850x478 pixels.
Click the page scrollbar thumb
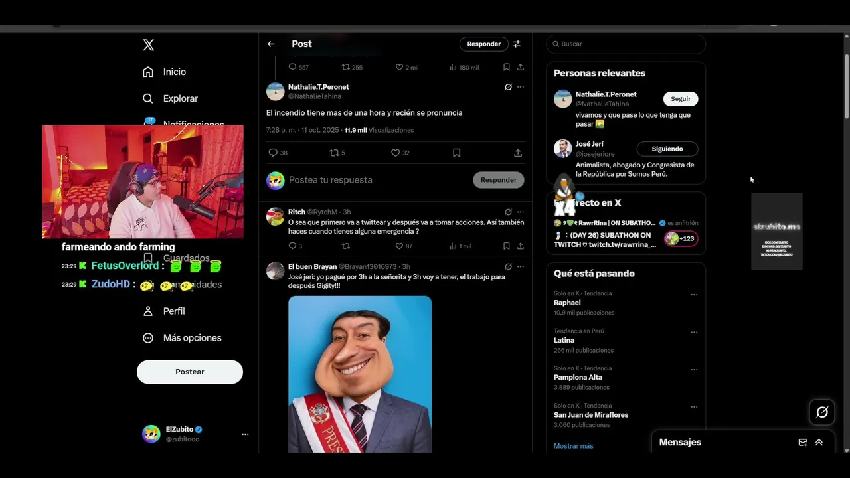click(x=847, y=86)
